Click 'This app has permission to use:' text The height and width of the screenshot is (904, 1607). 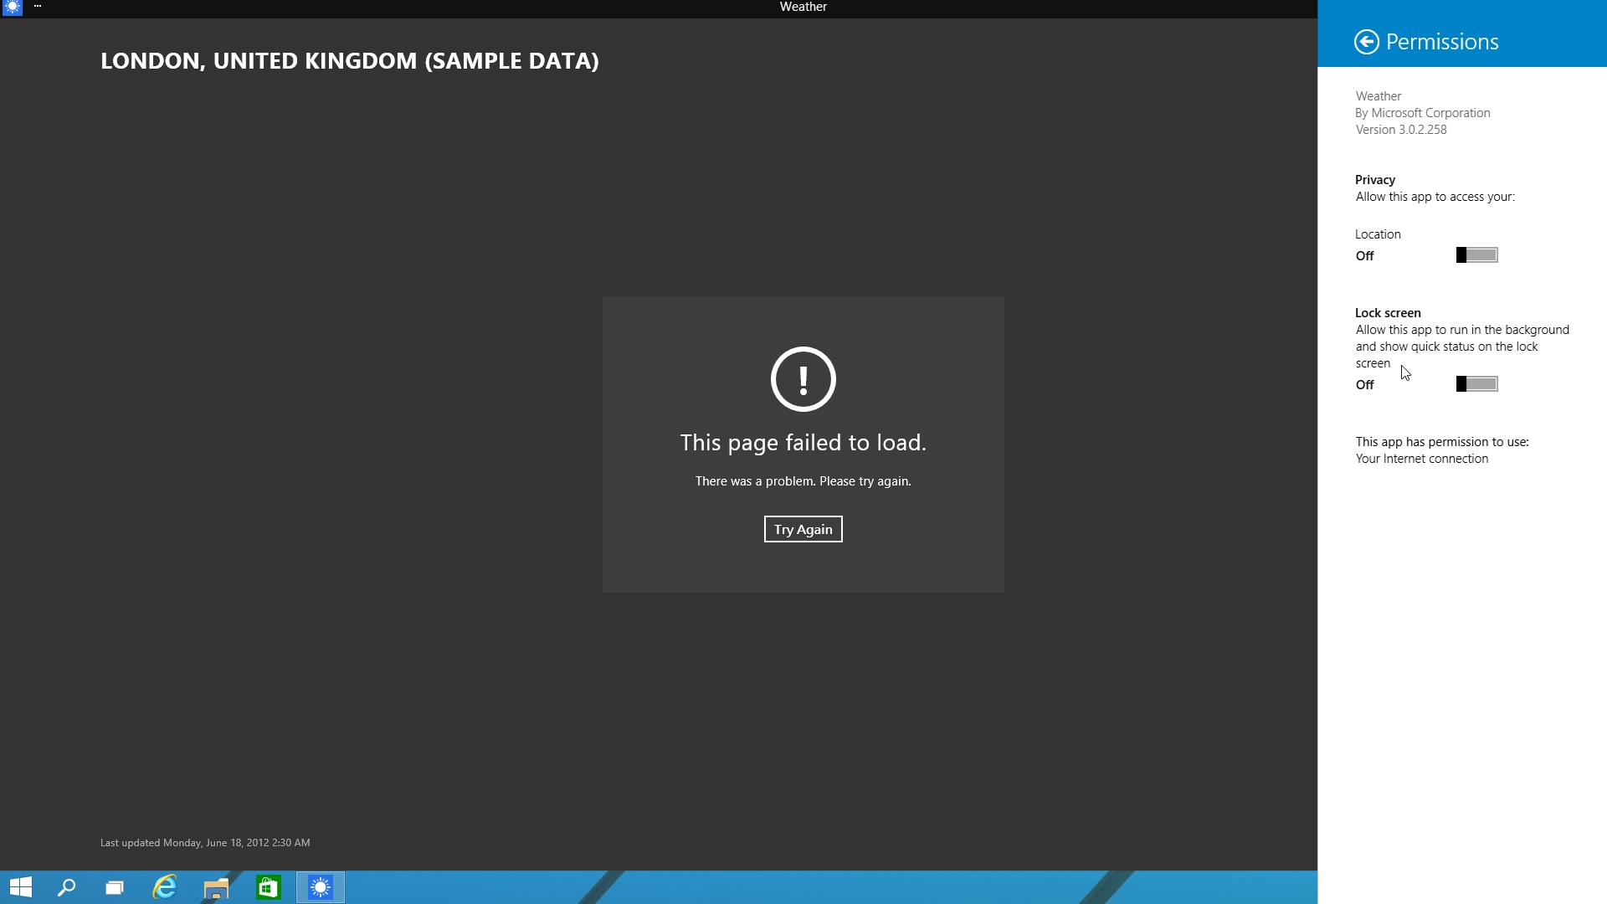(1442, 442)
